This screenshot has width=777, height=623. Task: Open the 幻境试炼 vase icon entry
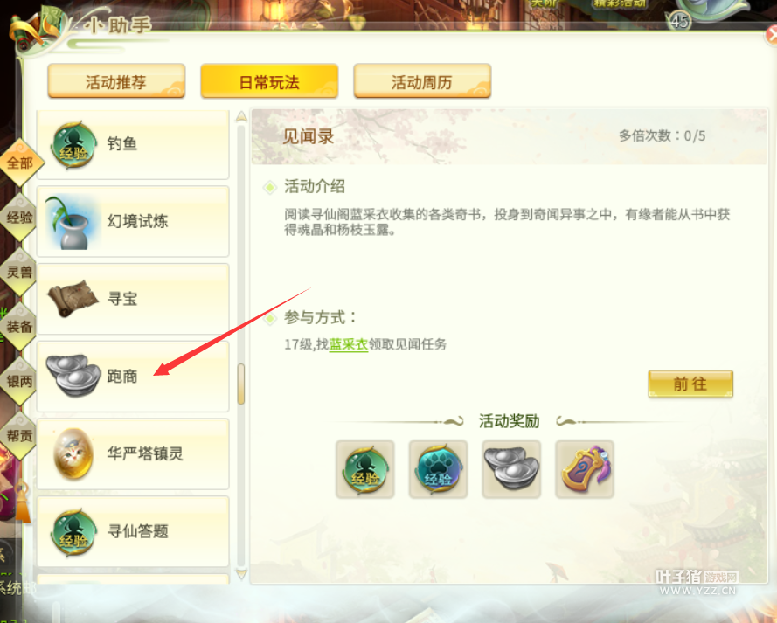point(71,222)
